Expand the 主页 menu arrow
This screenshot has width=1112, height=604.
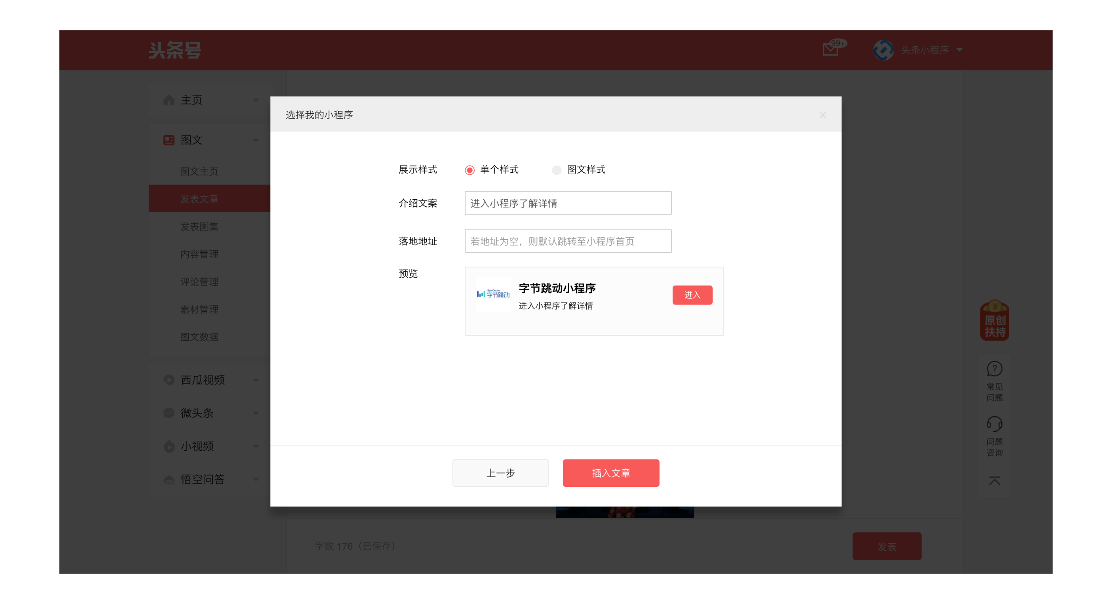[x=256, y=100]
